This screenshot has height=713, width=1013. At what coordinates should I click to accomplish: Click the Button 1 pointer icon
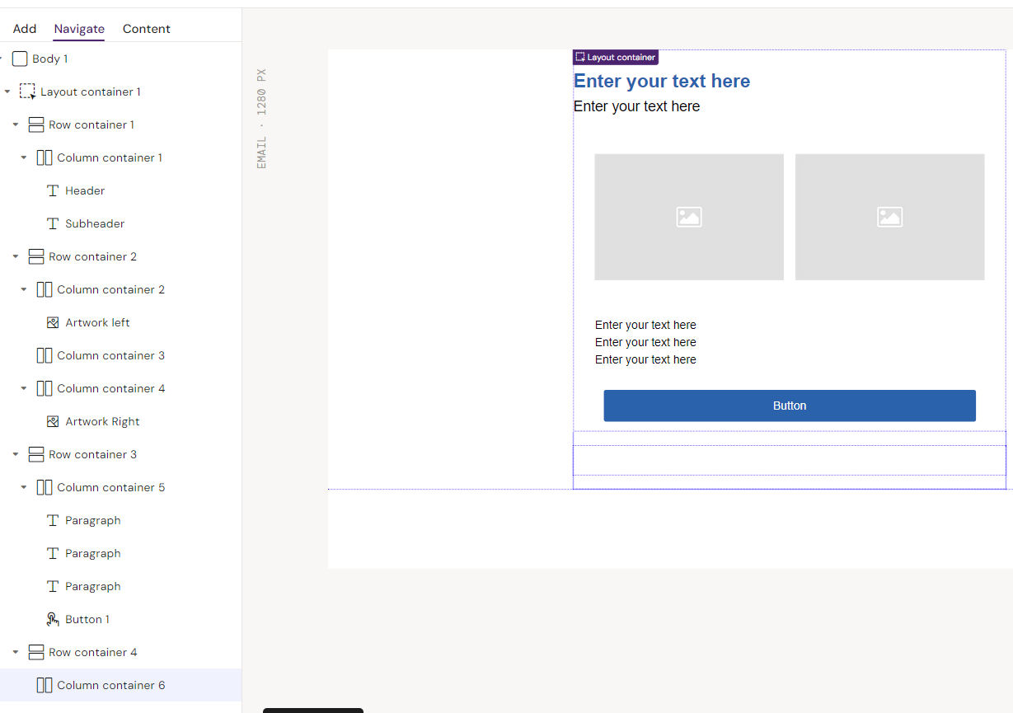pyautogui.click(x=53, y=619)
